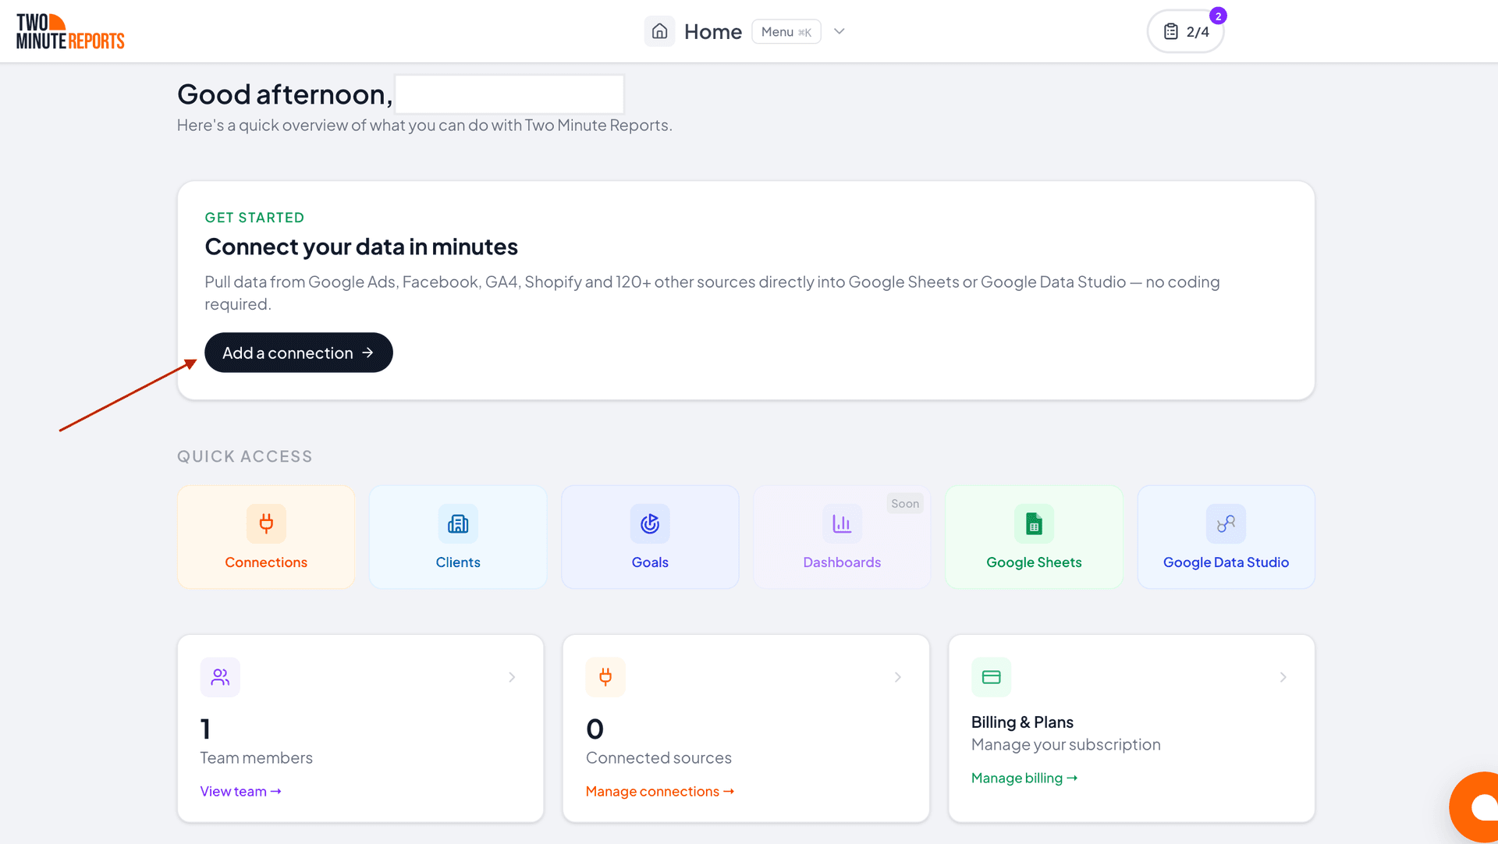This screenshot has height=844, width=1498.
Task: Click the purple notification badge showing 2
Action: (x=1218, y=16)
